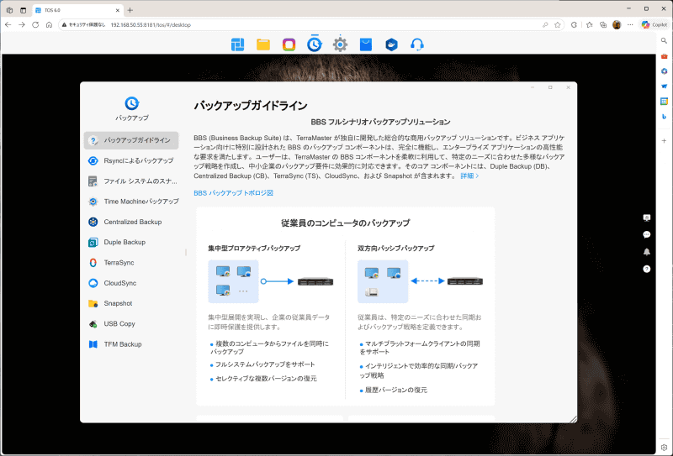
Task: Open Edge sidebar red toolbox icon
Action: [x=664, y=56]
